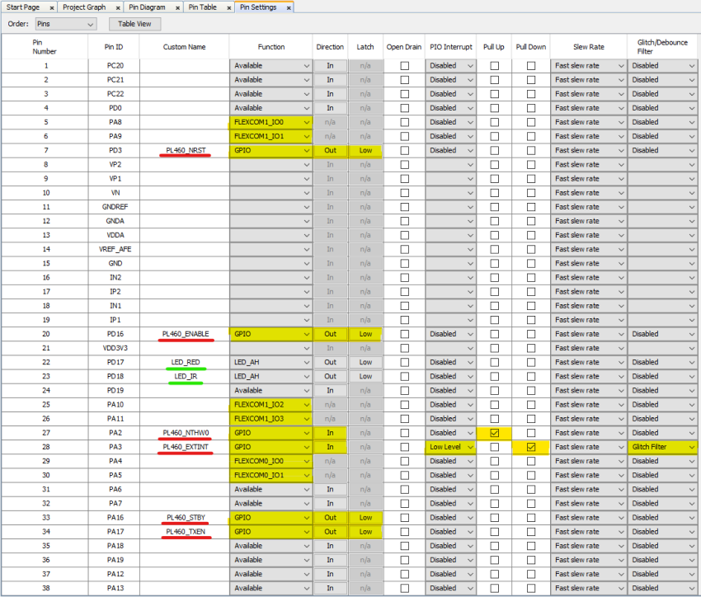Edit custom name PL460_ENABLE
Image resolution: width=701 pixels, height=597 pixels.
tap(185, 334)
